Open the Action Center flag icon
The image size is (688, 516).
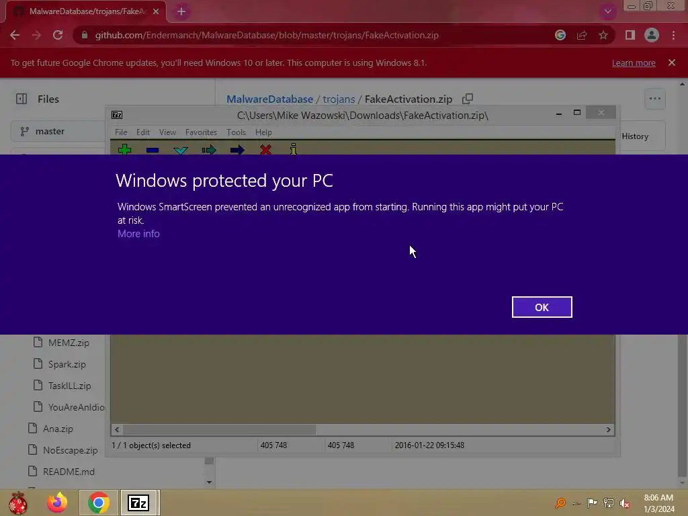592,503
